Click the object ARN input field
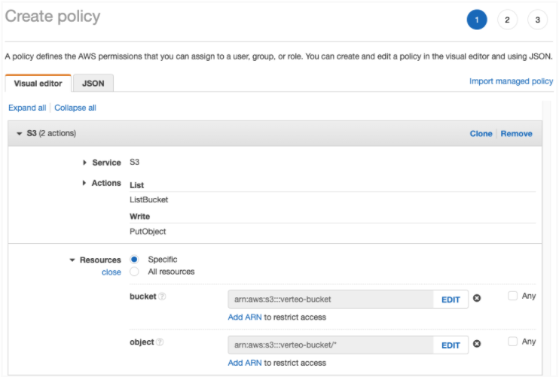Screen dimensions: 559x377 pos(330,345)
